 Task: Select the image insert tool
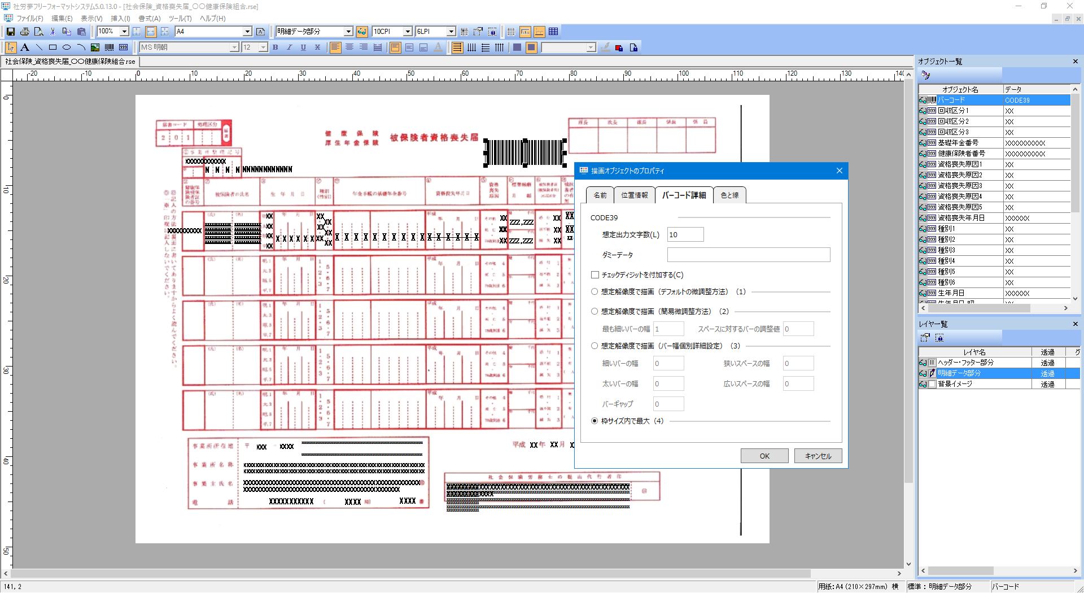[x=95, y=47]
